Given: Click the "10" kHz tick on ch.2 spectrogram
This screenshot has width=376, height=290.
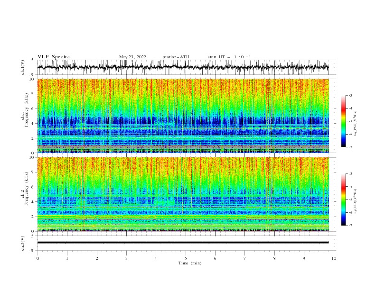Looking at the screenshot, I should point(32,157).
